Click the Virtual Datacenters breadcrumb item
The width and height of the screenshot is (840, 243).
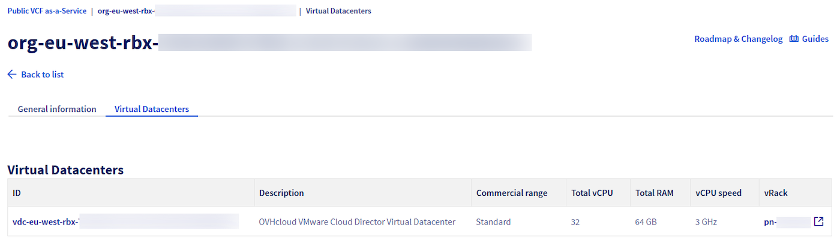point(338,11)
